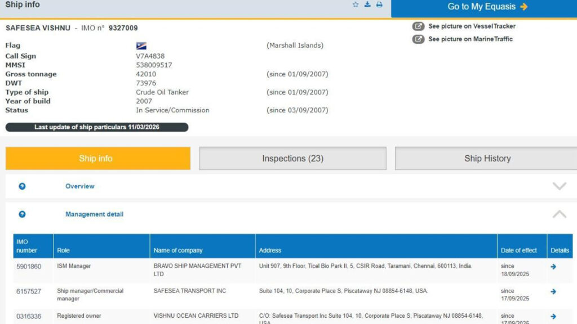Viewport: 577px width, 324px height.
Task: Click the MarineTraffic external link icon
Action: pos(418,39)
